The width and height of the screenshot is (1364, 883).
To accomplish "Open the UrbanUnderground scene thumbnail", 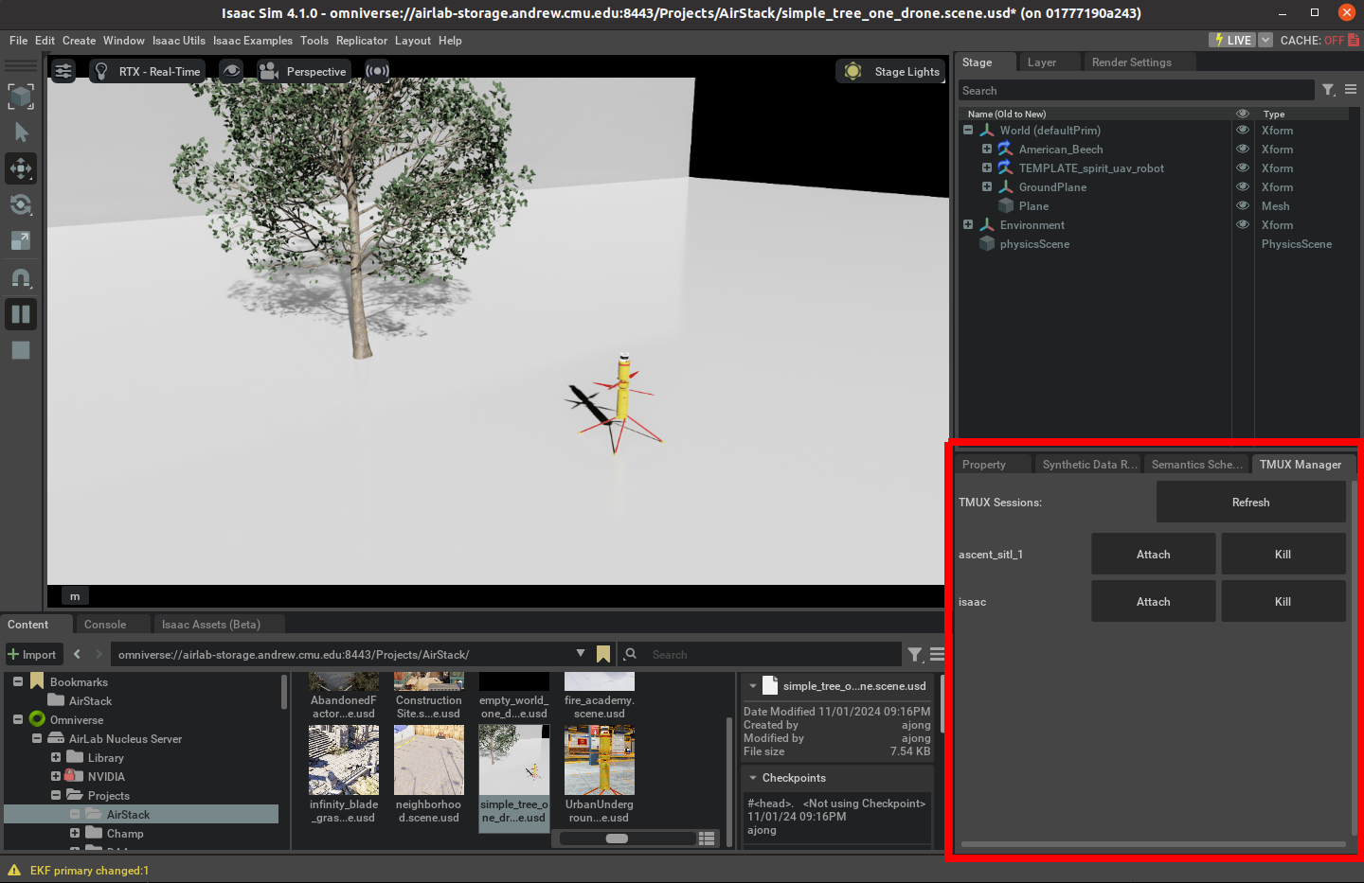I will (x=600, y=762).
